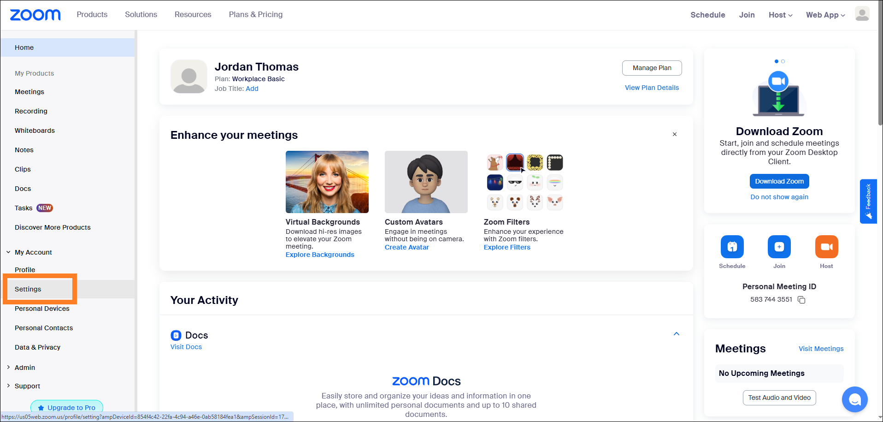
Task: Click the Custom Avatars thumbnail image
Action: 426,182
